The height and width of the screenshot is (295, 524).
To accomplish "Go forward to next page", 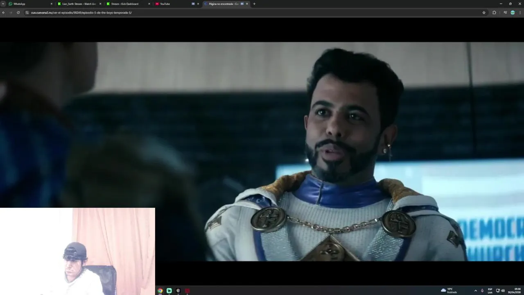I will click(x=11, y=13).
